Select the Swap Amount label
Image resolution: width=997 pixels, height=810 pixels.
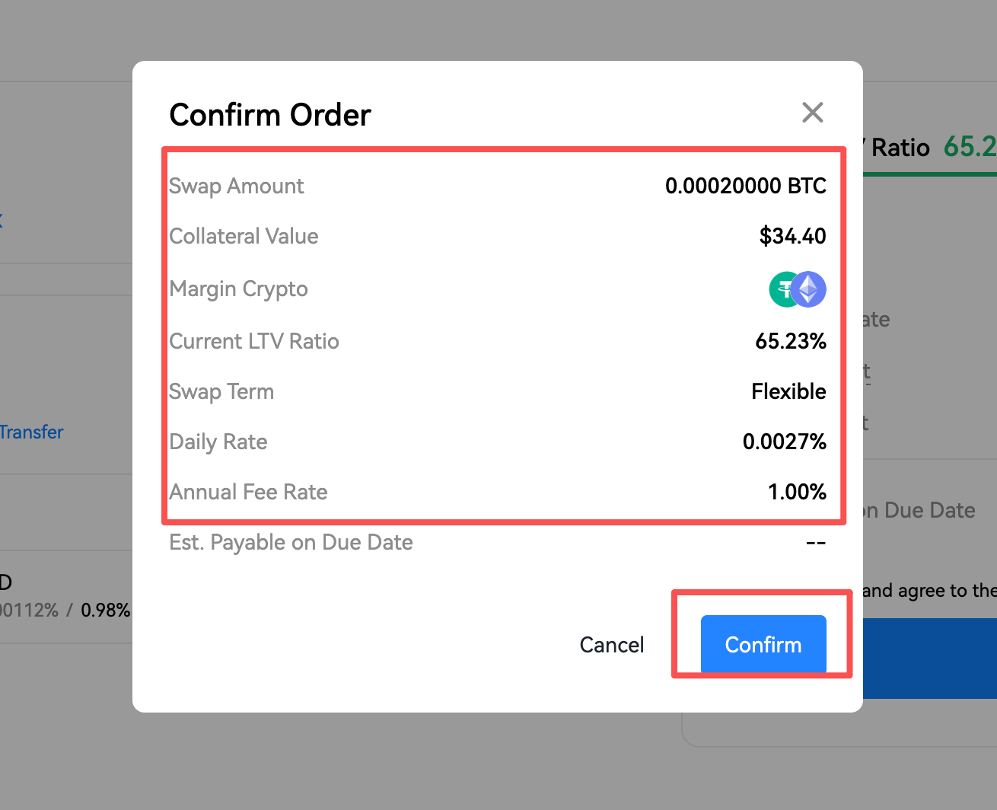[x=236, y=186]
